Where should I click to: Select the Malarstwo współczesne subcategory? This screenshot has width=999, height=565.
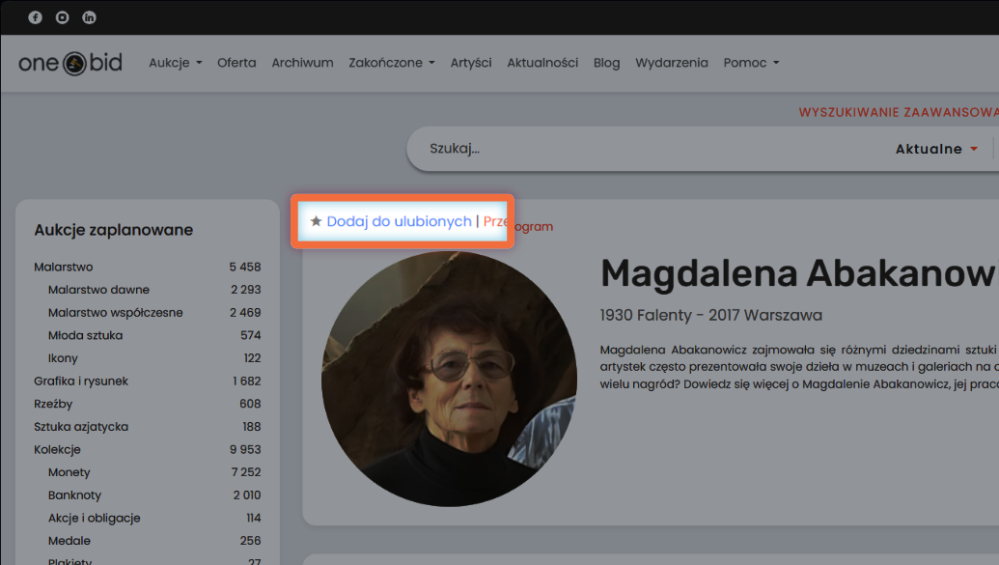click(115, 313)
